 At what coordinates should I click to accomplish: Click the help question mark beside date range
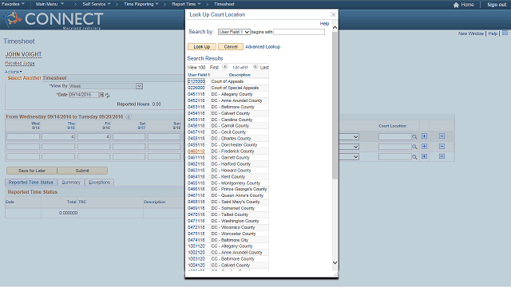coord(129,117)
